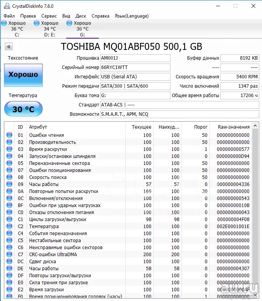Click the power-on count field 1347 раз
Screen dimensions: 262x301
[x=240, y=86]
